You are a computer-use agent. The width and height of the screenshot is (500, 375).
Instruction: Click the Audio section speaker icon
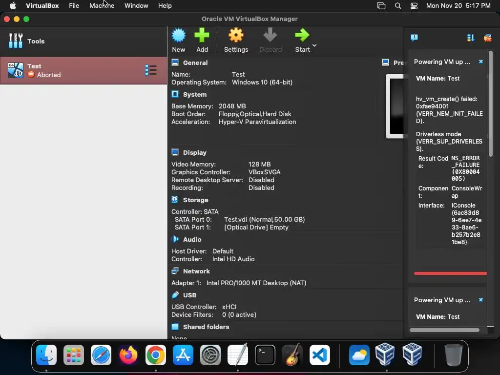click(x=175, y=239)
